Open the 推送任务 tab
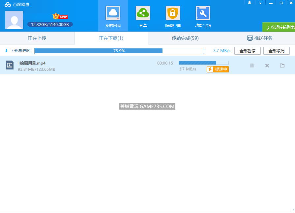This screenshot has width=295, height=213. (x=259, y=38)
